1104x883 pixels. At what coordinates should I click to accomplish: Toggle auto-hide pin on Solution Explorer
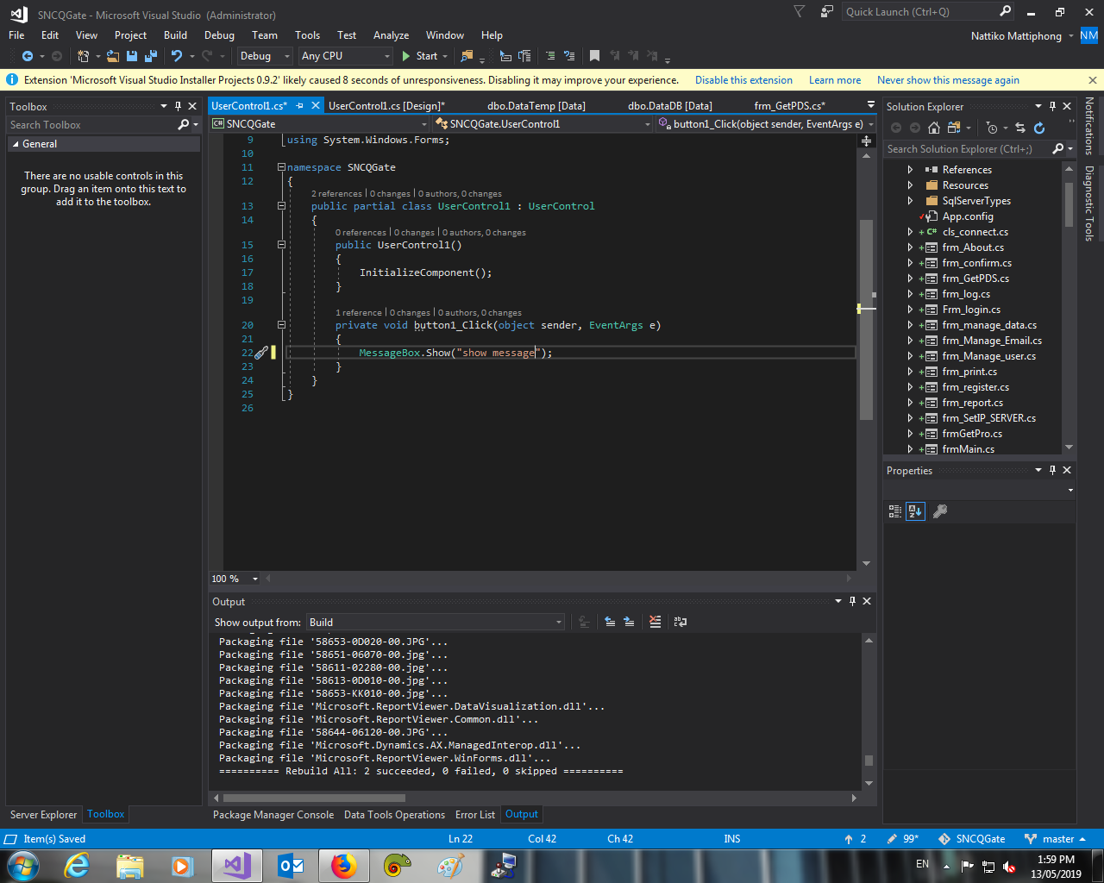pyautogui.click(x=1052, y=106)
